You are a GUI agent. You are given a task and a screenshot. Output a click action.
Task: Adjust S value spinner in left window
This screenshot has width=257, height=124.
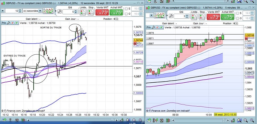pos(141,9)
